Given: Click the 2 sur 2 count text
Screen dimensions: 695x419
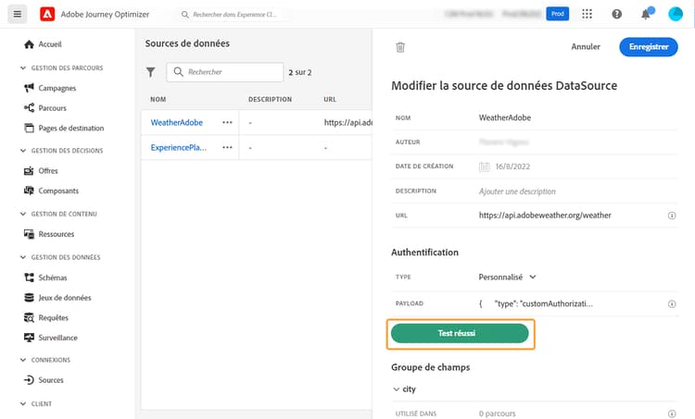Looking at the screenshot, I should point(300,72).
